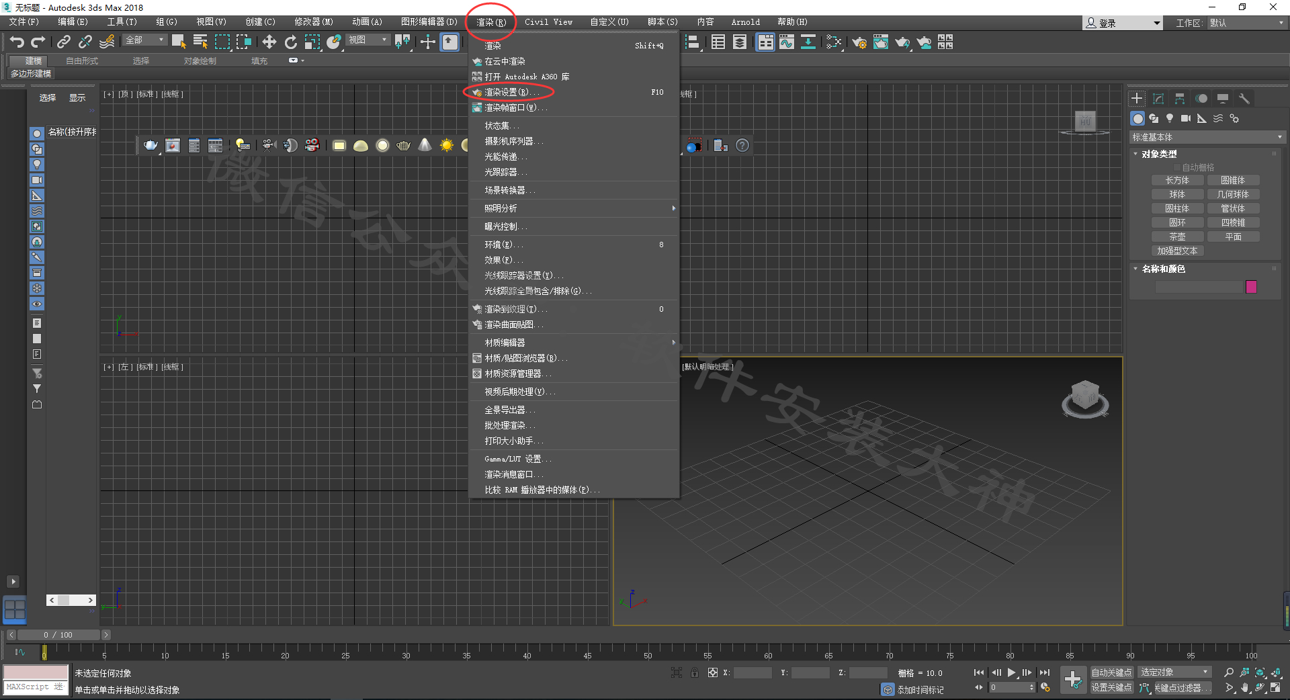The height and width of the screenshot is (700, 1290).
Task: Activate the Select and Move tool
Action: pyautogui.click(x=269, y=42)
